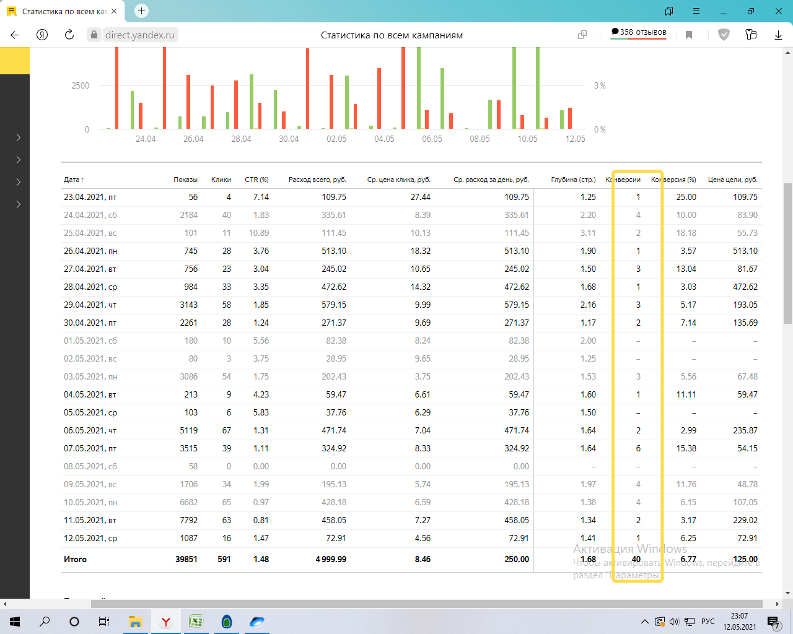
Task: Click the copy-tab icon in address bar
Action: 582,35
